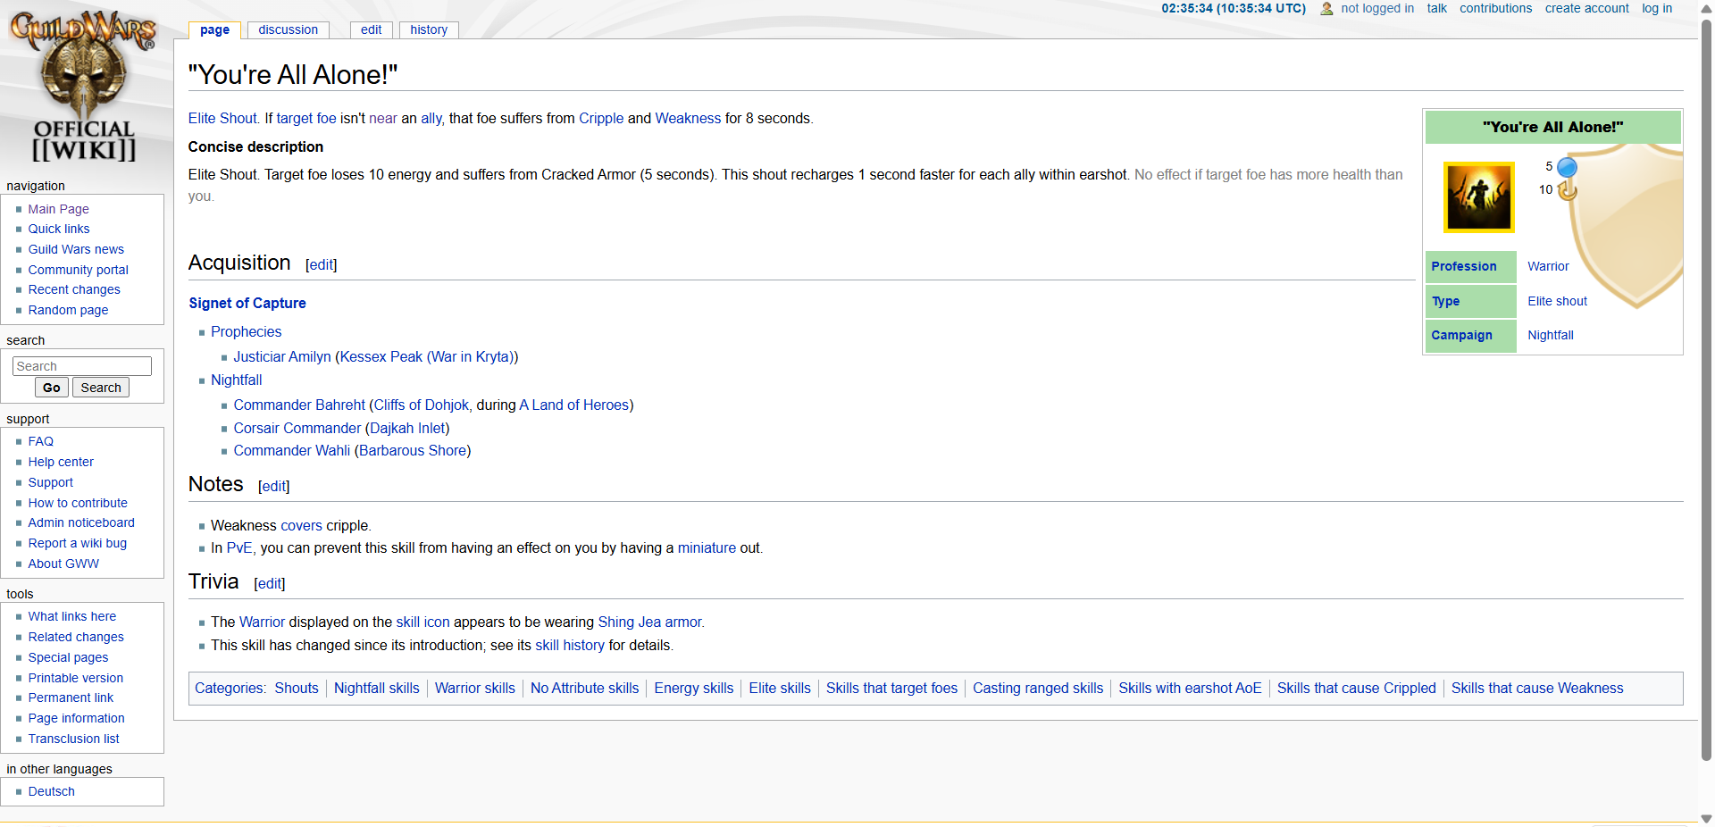Click the not logged in user icon
Viewport: 1715px width, 827px height.
(1327, 9)
